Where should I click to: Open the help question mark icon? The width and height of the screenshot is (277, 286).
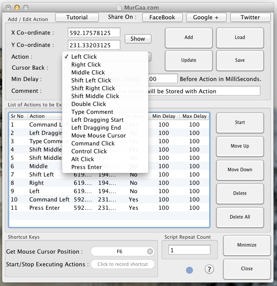click(x=209, y=269)
